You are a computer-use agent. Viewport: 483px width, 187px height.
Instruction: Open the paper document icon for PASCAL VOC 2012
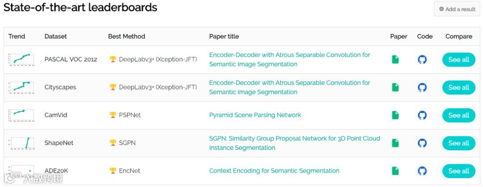point(395,59)
